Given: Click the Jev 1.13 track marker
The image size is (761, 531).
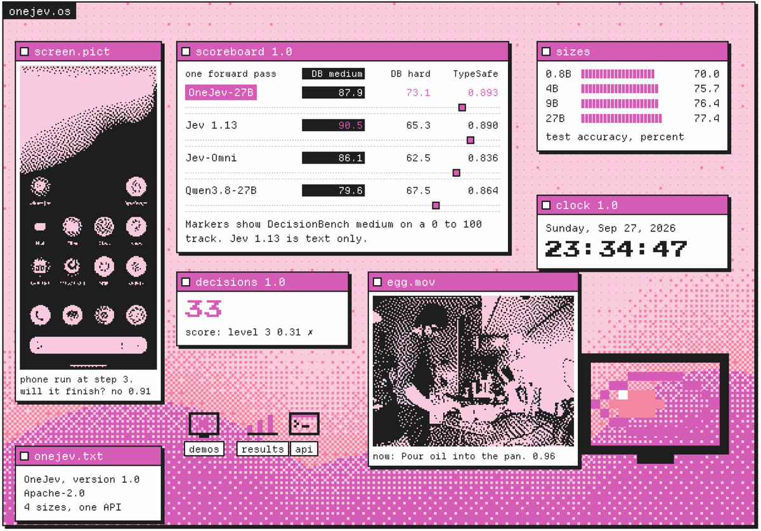Looking at the screenshot, I should pyautogui.click(x=471, y=140).
